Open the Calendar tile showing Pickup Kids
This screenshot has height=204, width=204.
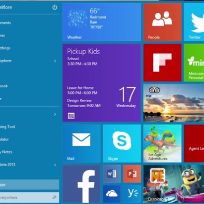point(102,83)
